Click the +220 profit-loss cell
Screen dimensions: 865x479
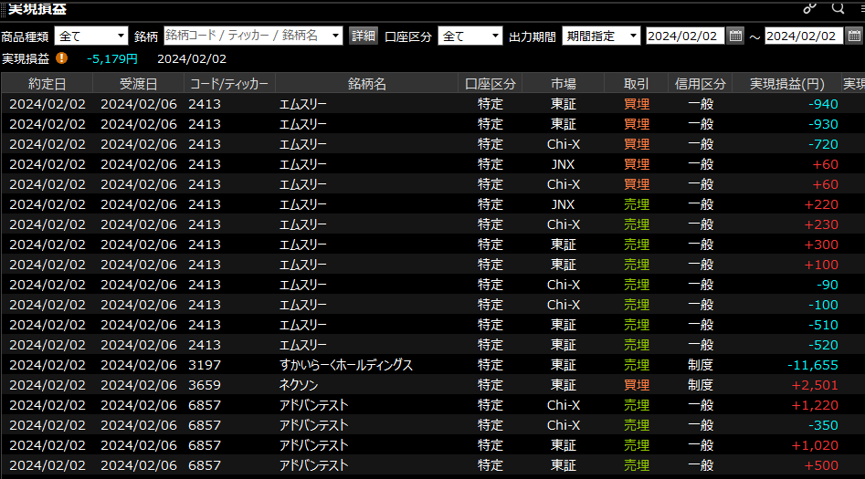pyautogui.click(x=821, y=204)
